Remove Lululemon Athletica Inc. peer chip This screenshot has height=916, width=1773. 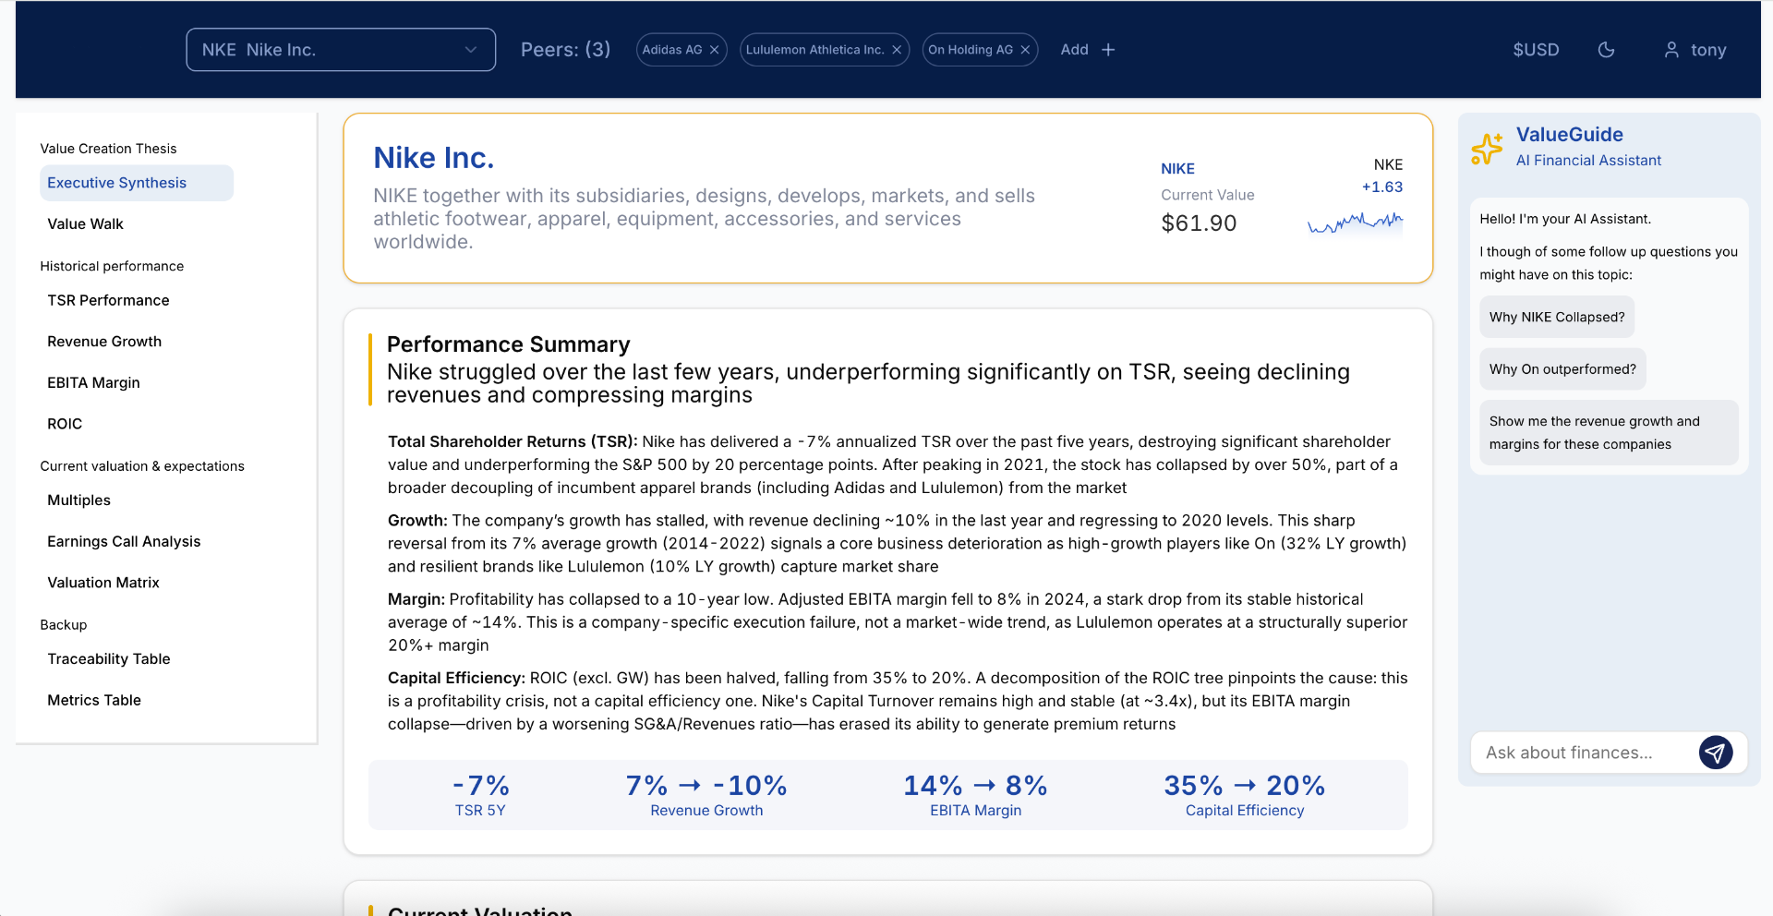coord(896,50)
